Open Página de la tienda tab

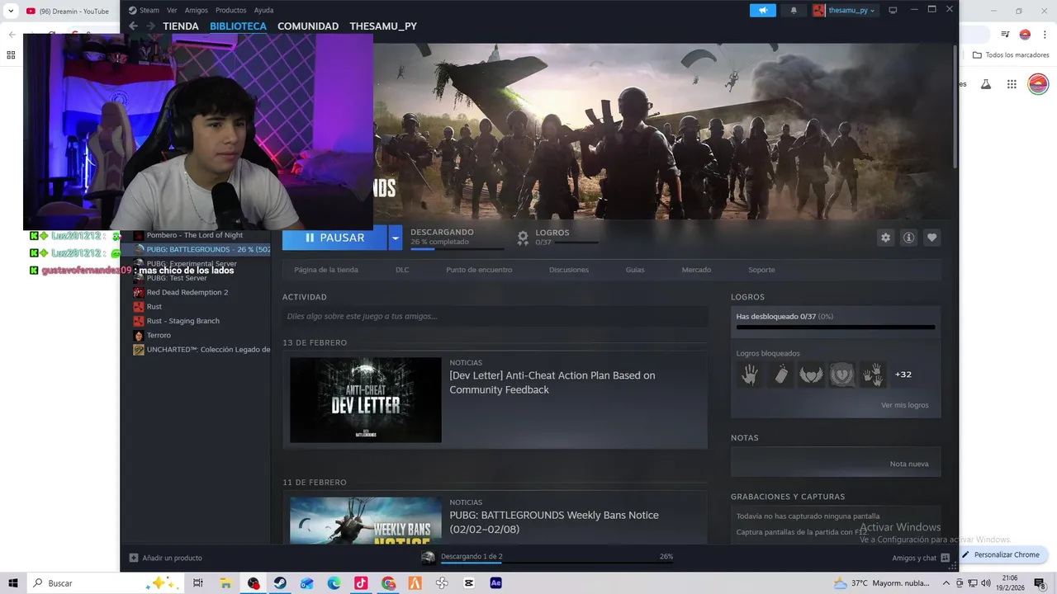(x=326, y=270)
